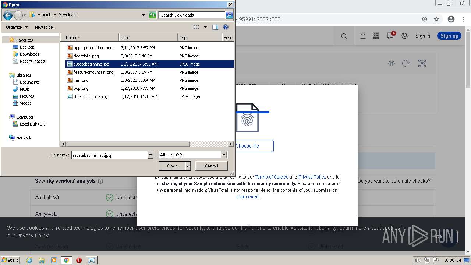Click the green refresh button beside address path
The height and width of the screenshot is (265, 471).
coord(152,15)
